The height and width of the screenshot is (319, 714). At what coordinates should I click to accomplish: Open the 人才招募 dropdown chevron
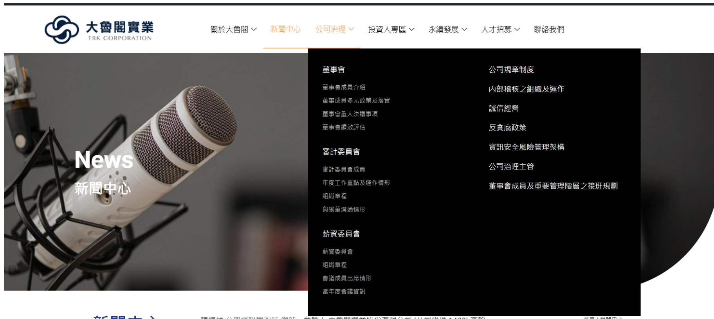click(517, 29)
